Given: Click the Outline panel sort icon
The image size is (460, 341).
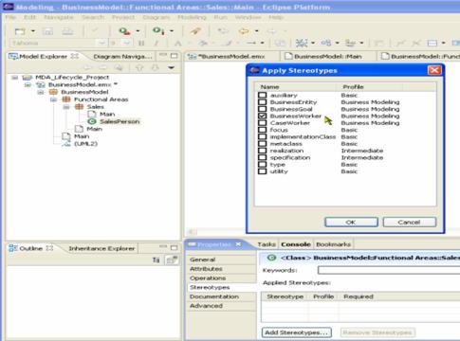Looking at the screenshot, I should tap(156, 260).
